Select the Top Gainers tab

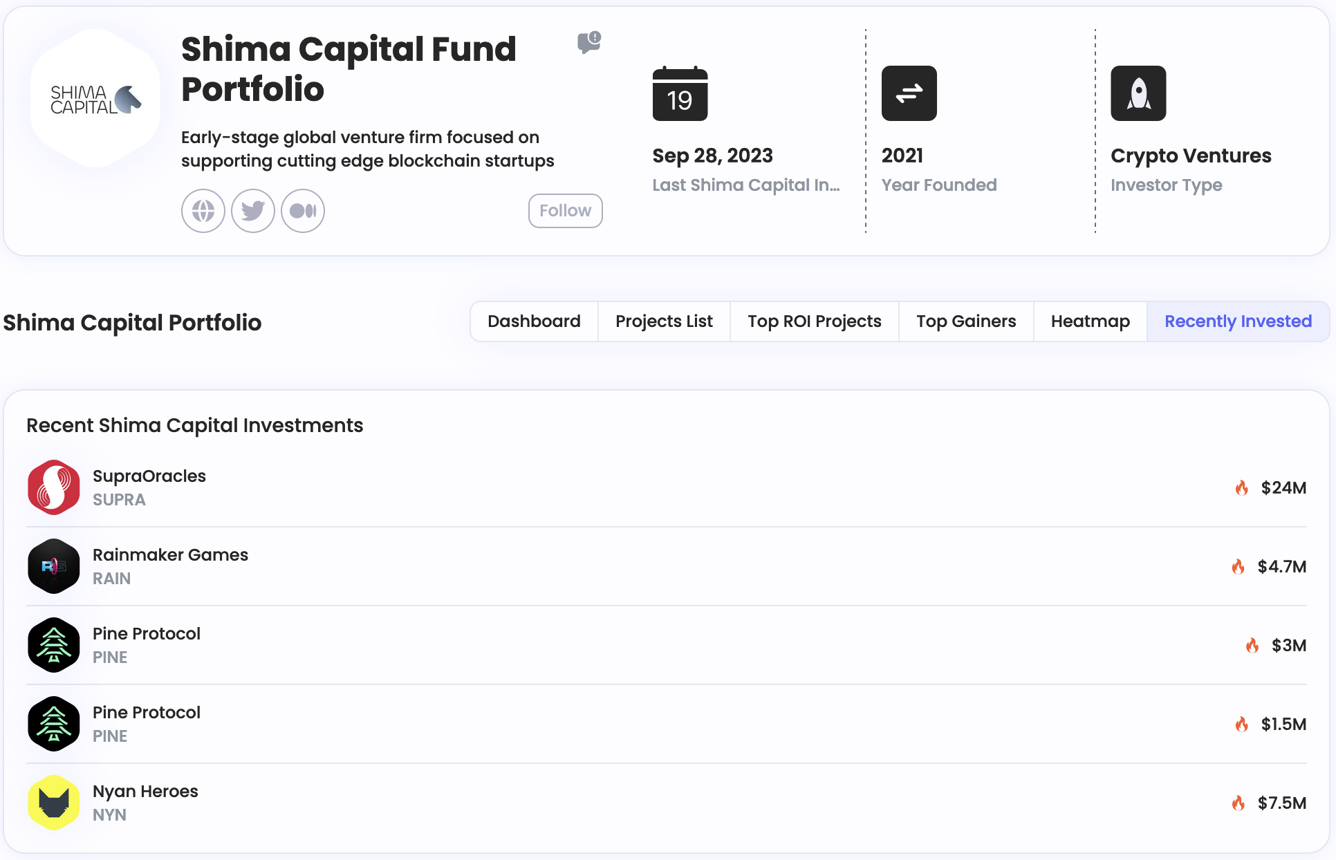966,321
